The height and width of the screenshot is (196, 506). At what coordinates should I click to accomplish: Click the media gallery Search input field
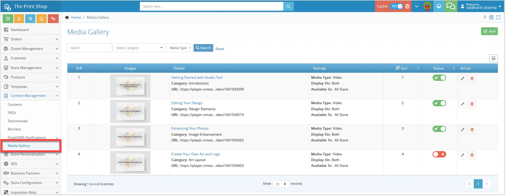(89, 48)
